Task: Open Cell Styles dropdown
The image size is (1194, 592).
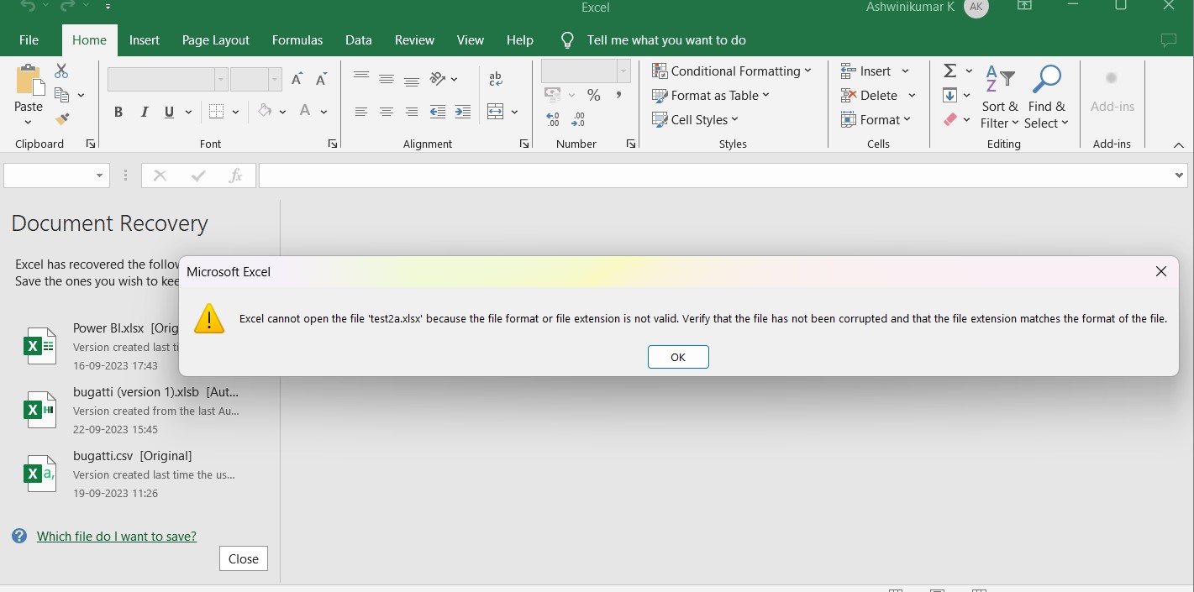Action: click(696, 119)
